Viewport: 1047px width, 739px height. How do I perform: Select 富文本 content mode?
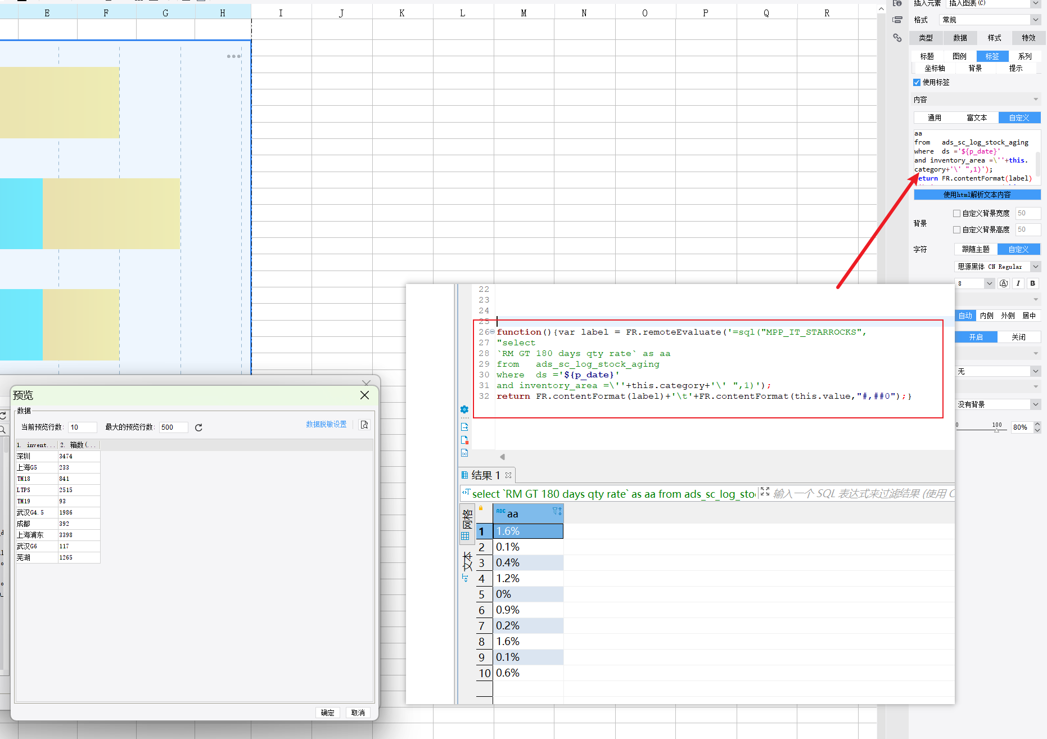tap(977, 118)
